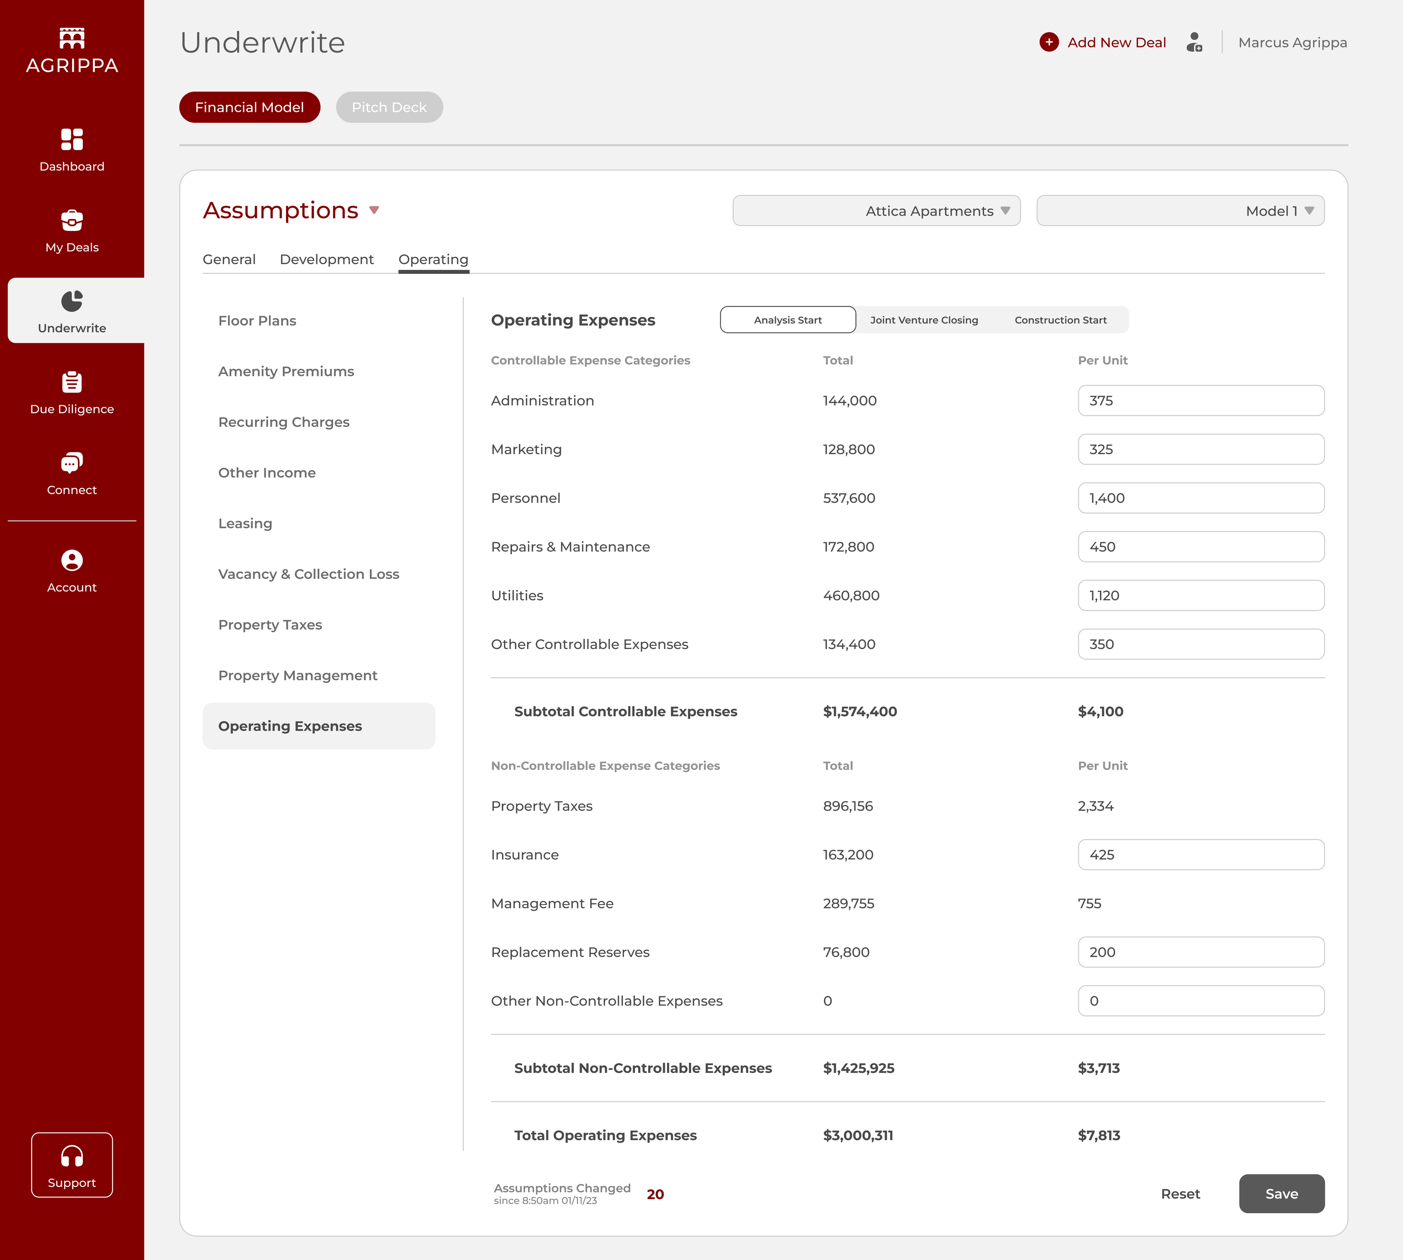Screen dimensions: 1403x1260
Task: Open Property Taxes section in sidebar list
Action: point(270,625)
